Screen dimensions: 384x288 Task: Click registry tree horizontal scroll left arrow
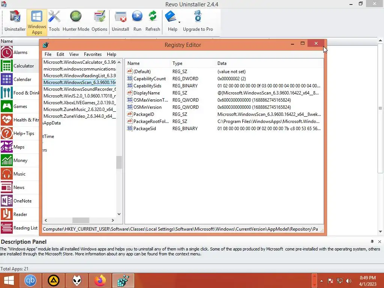point(46,220)
